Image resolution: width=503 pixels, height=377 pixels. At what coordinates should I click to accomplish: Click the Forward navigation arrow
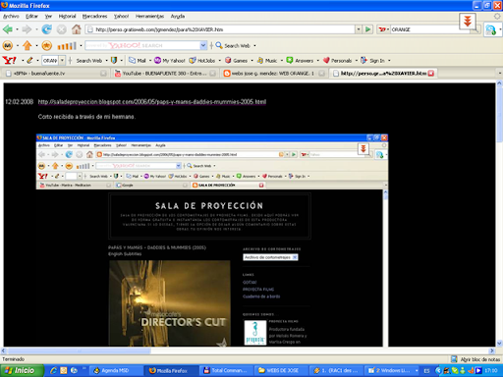(27, 29)
